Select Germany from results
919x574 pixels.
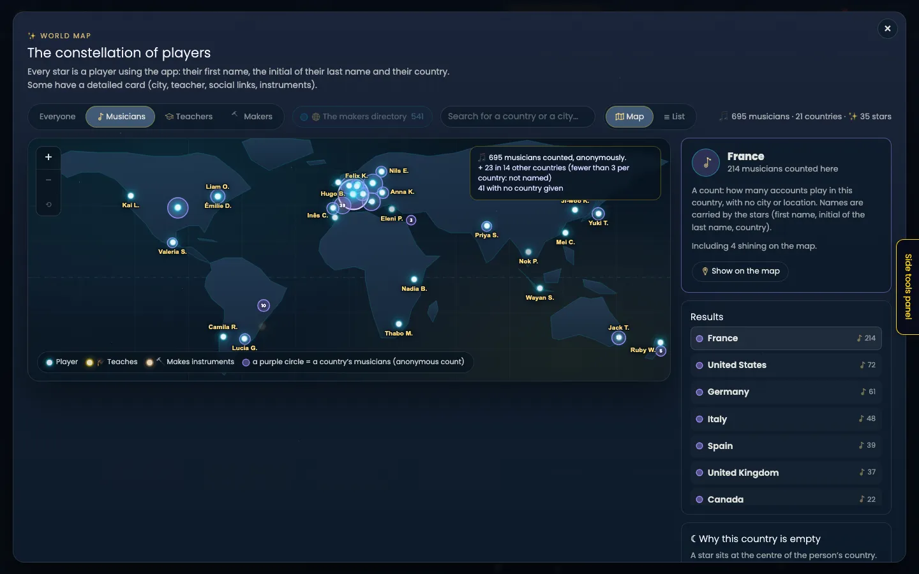(786, 392)
